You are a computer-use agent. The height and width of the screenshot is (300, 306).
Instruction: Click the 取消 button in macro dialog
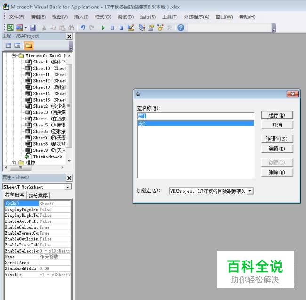click(277, 125)
